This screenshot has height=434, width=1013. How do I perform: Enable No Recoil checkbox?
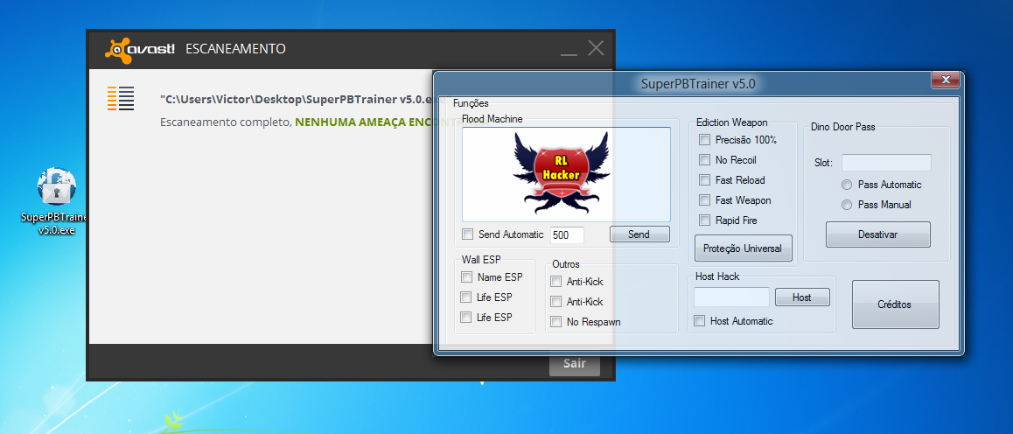[704, 159]
